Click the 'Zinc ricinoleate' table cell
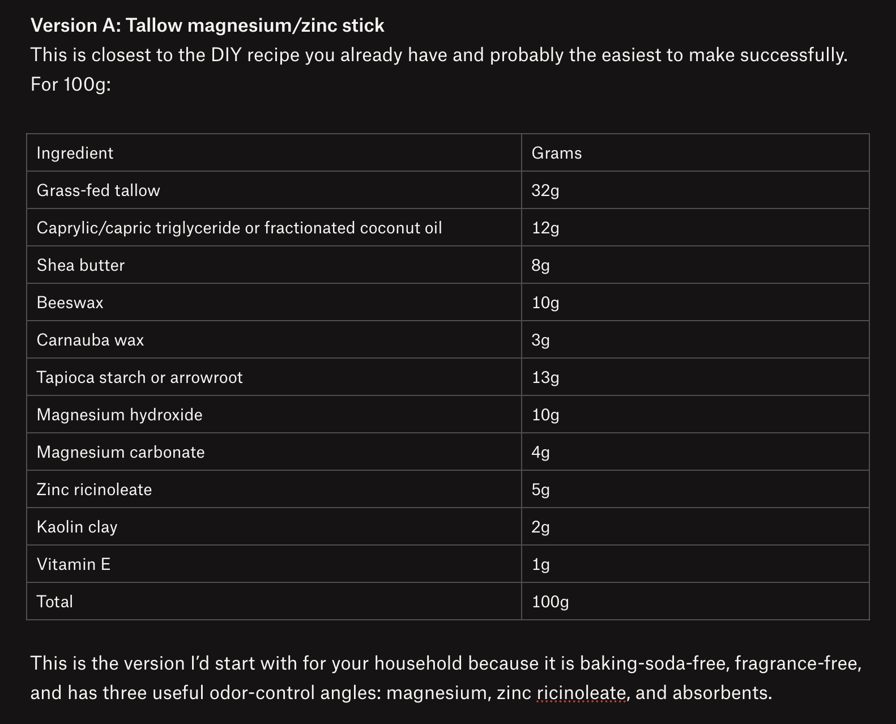 pos(274,489)
